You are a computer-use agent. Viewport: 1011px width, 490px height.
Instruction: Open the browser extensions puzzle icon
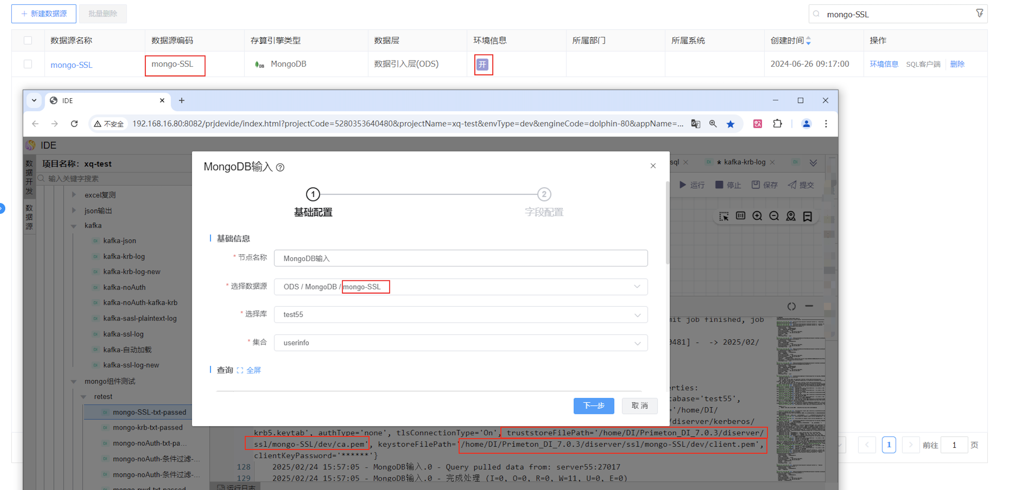777,124
